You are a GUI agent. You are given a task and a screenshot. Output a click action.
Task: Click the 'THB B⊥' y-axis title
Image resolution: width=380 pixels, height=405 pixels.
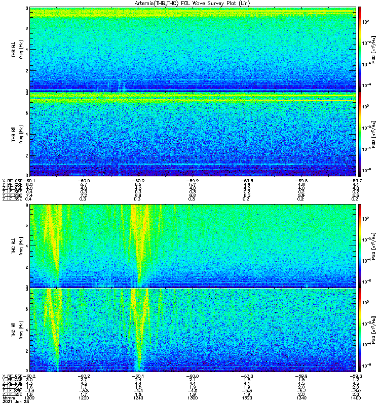click(14, 49)
